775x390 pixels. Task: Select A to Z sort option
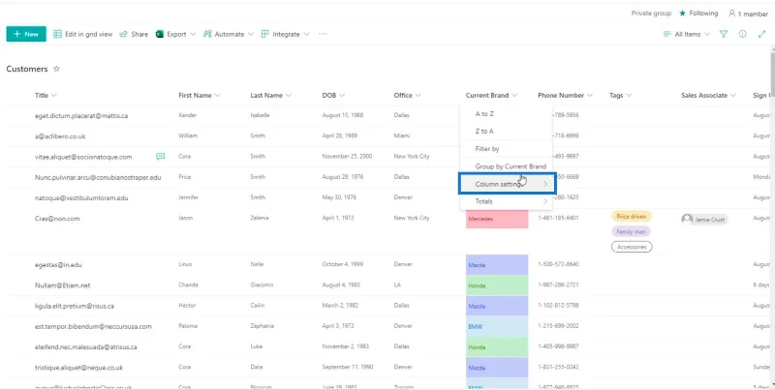(x=506, y=113)
